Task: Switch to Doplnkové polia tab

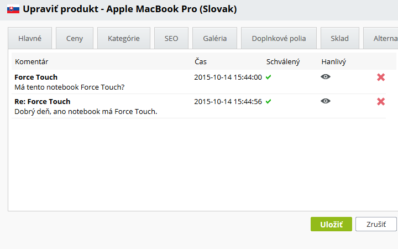Action: 279,38
